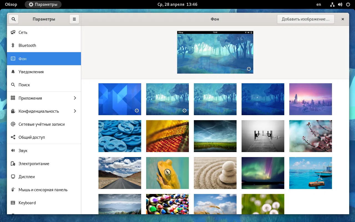Click the Электропитание power plug icon
Viewport: 355px width, 222px height.
[13, 163]
